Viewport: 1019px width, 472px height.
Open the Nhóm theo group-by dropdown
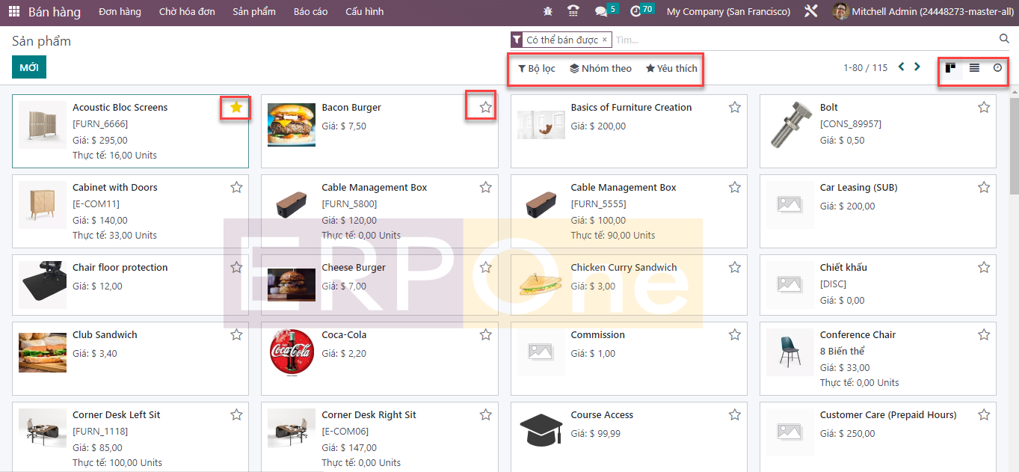(600, 69)
